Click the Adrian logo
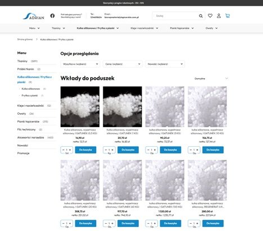 coord(34,16)
